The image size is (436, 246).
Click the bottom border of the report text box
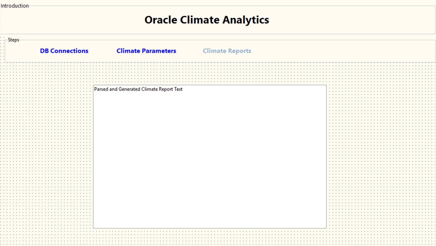210,228
